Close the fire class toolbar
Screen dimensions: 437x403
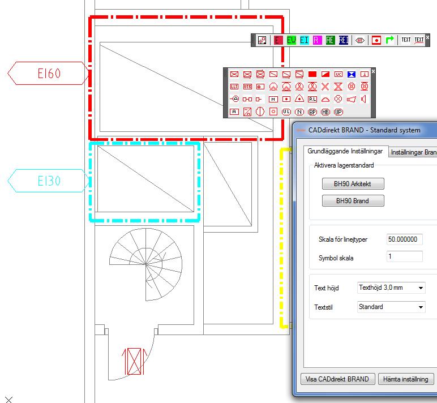tap(427, 37)
